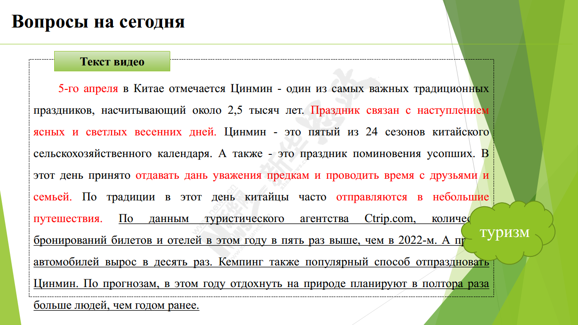The height and width of the screenshot is (325, 578).
Task: Click the slide title "Вопросы на сегодня"
Action: (x=98, y=22)
